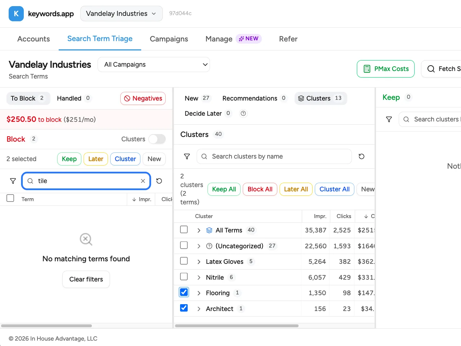This screenshot has width=461, height=346.
Task: Switch to the New 27 tab
Action: [197, 98]
